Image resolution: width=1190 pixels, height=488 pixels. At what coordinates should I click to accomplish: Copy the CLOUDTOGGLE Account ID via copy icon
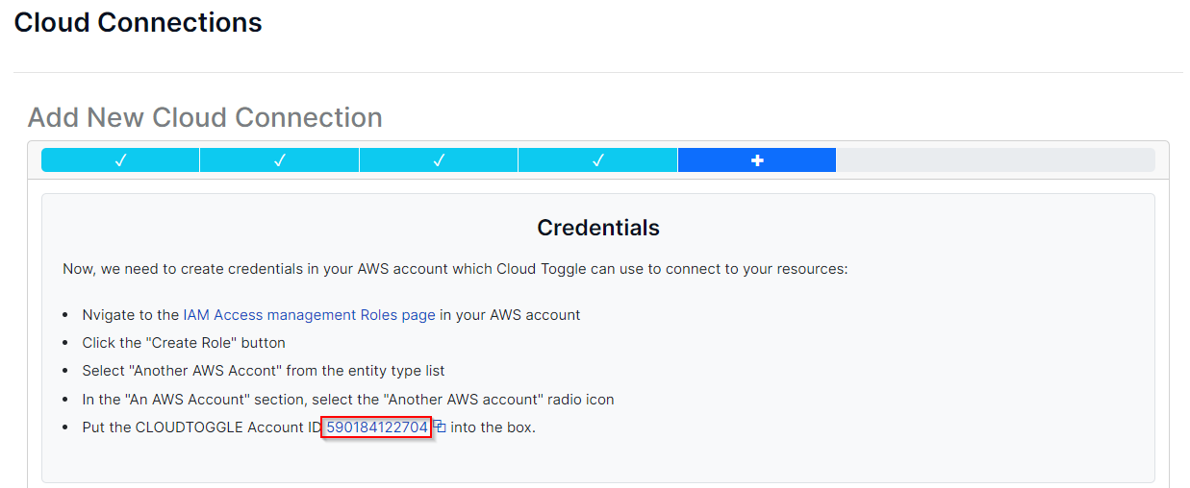440,427
